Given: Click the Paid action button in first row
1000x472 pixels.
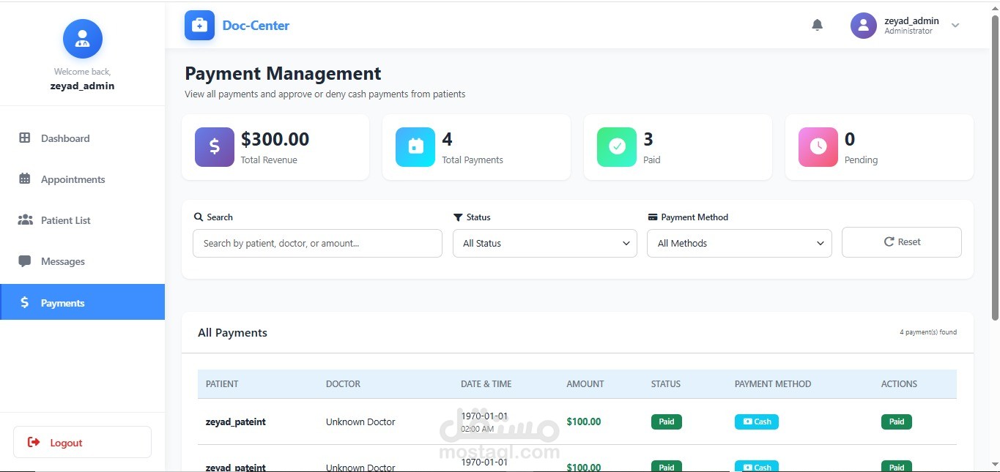Looking at the screenshot, I should pos(897,422).
